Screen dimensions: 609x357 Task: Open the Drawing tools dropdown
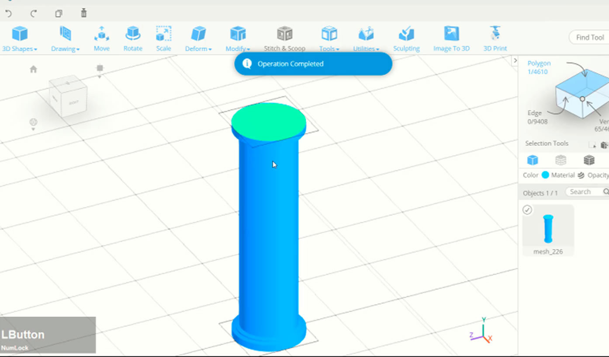point(65,39)
